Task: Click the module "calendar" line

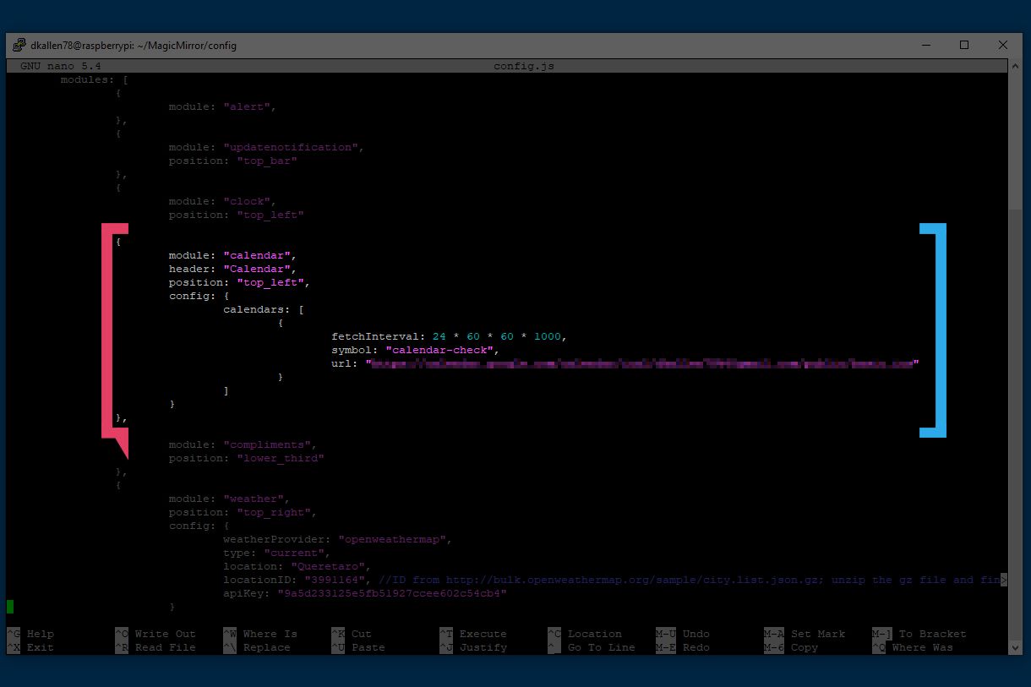Action: tap(233, 255)
